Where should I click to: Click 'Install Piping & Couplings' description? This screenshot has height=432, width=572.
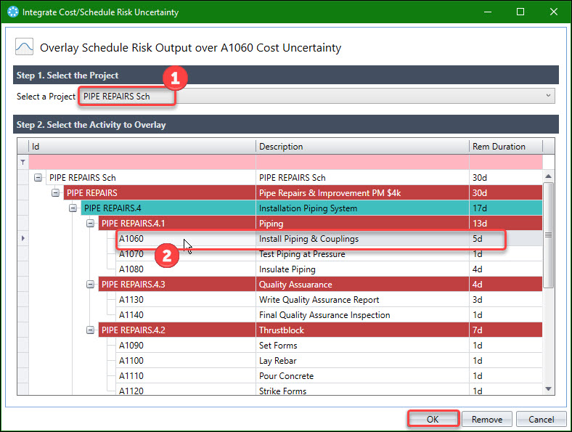pos(309,239)
